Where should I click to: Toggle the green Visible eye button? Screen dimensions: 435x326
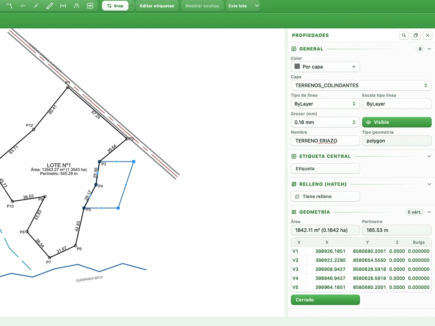click(397, 122)
